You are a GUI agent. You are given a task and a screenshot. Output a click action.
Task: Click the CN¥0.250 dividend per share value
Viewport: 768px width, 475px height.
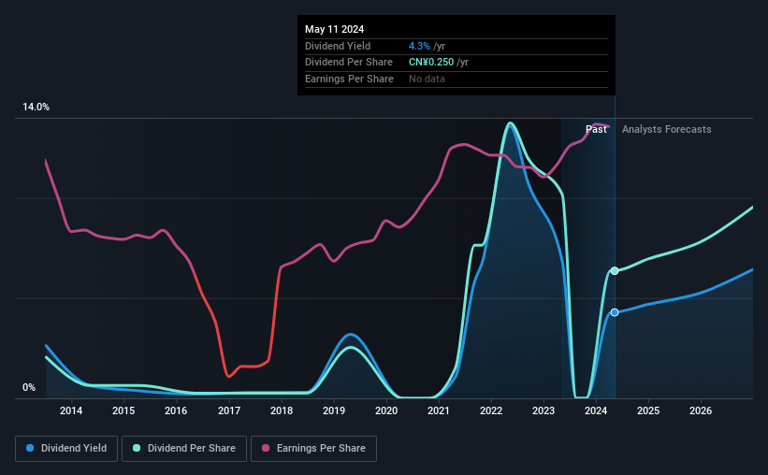[431, 63]
